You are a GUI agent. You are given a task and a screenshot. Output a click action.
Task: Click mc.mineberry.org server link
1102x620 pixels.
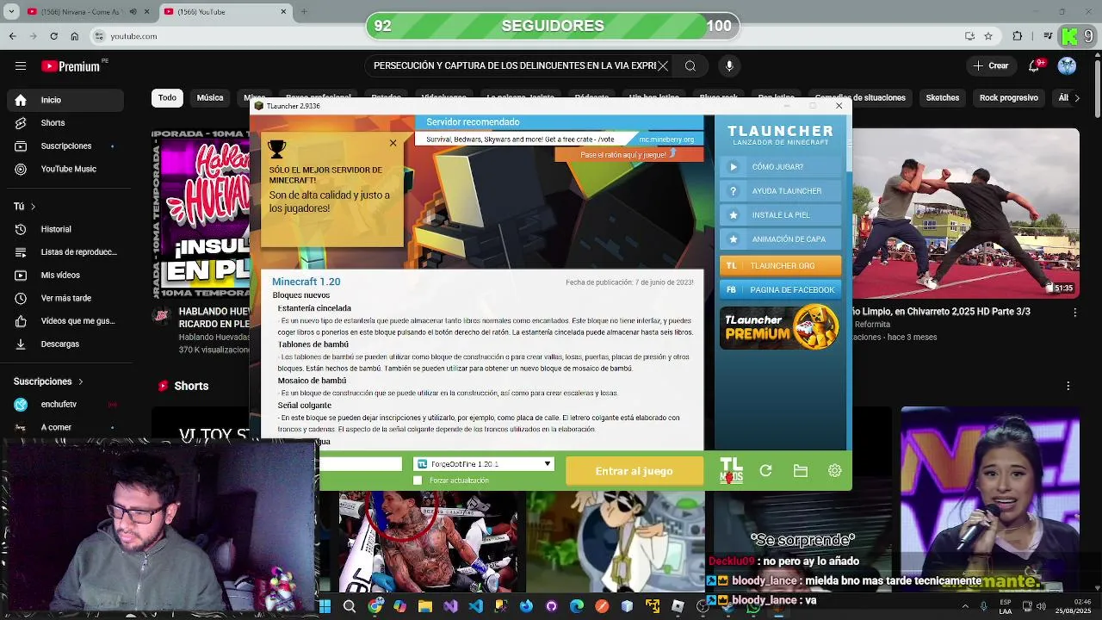pos(666,139)
